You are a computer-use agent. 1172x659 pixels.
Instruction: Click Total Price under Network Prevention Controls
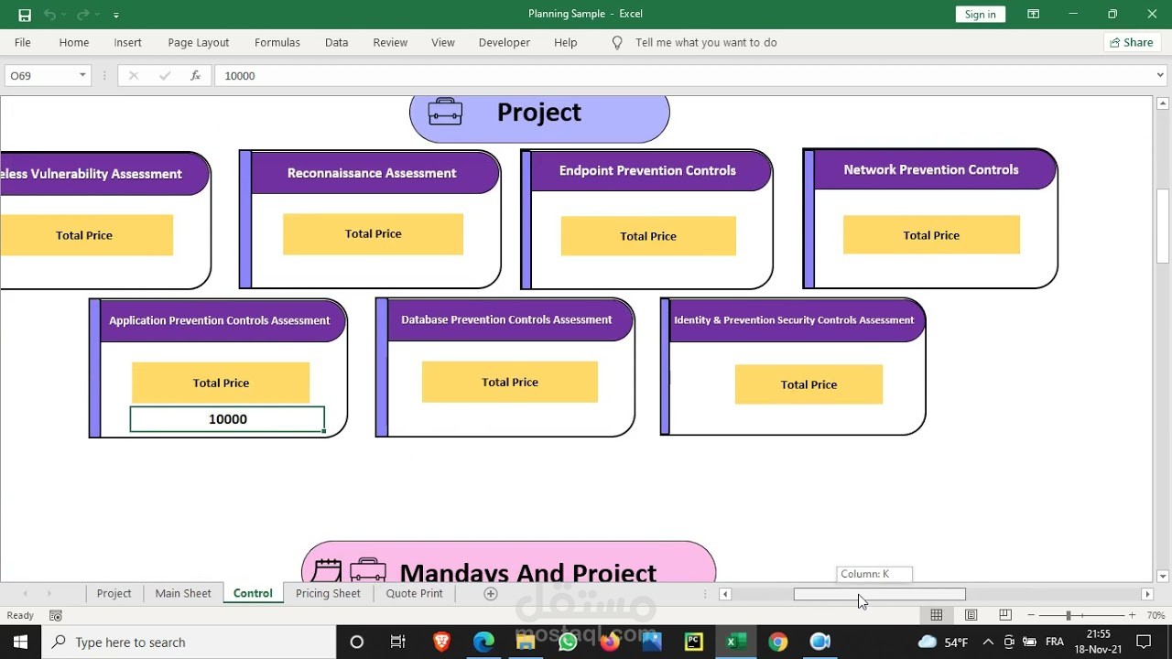click(x=931, y=235)
